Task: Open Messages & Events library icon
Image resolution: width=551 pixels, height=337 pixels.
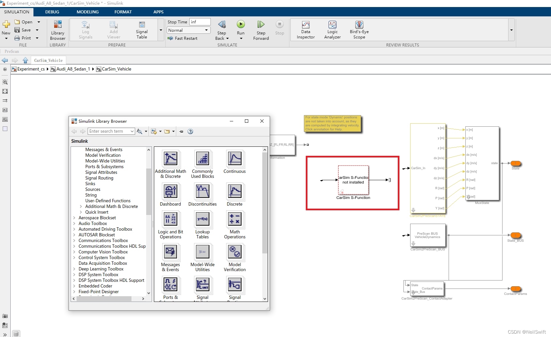Action: click(x=171, y=252)
